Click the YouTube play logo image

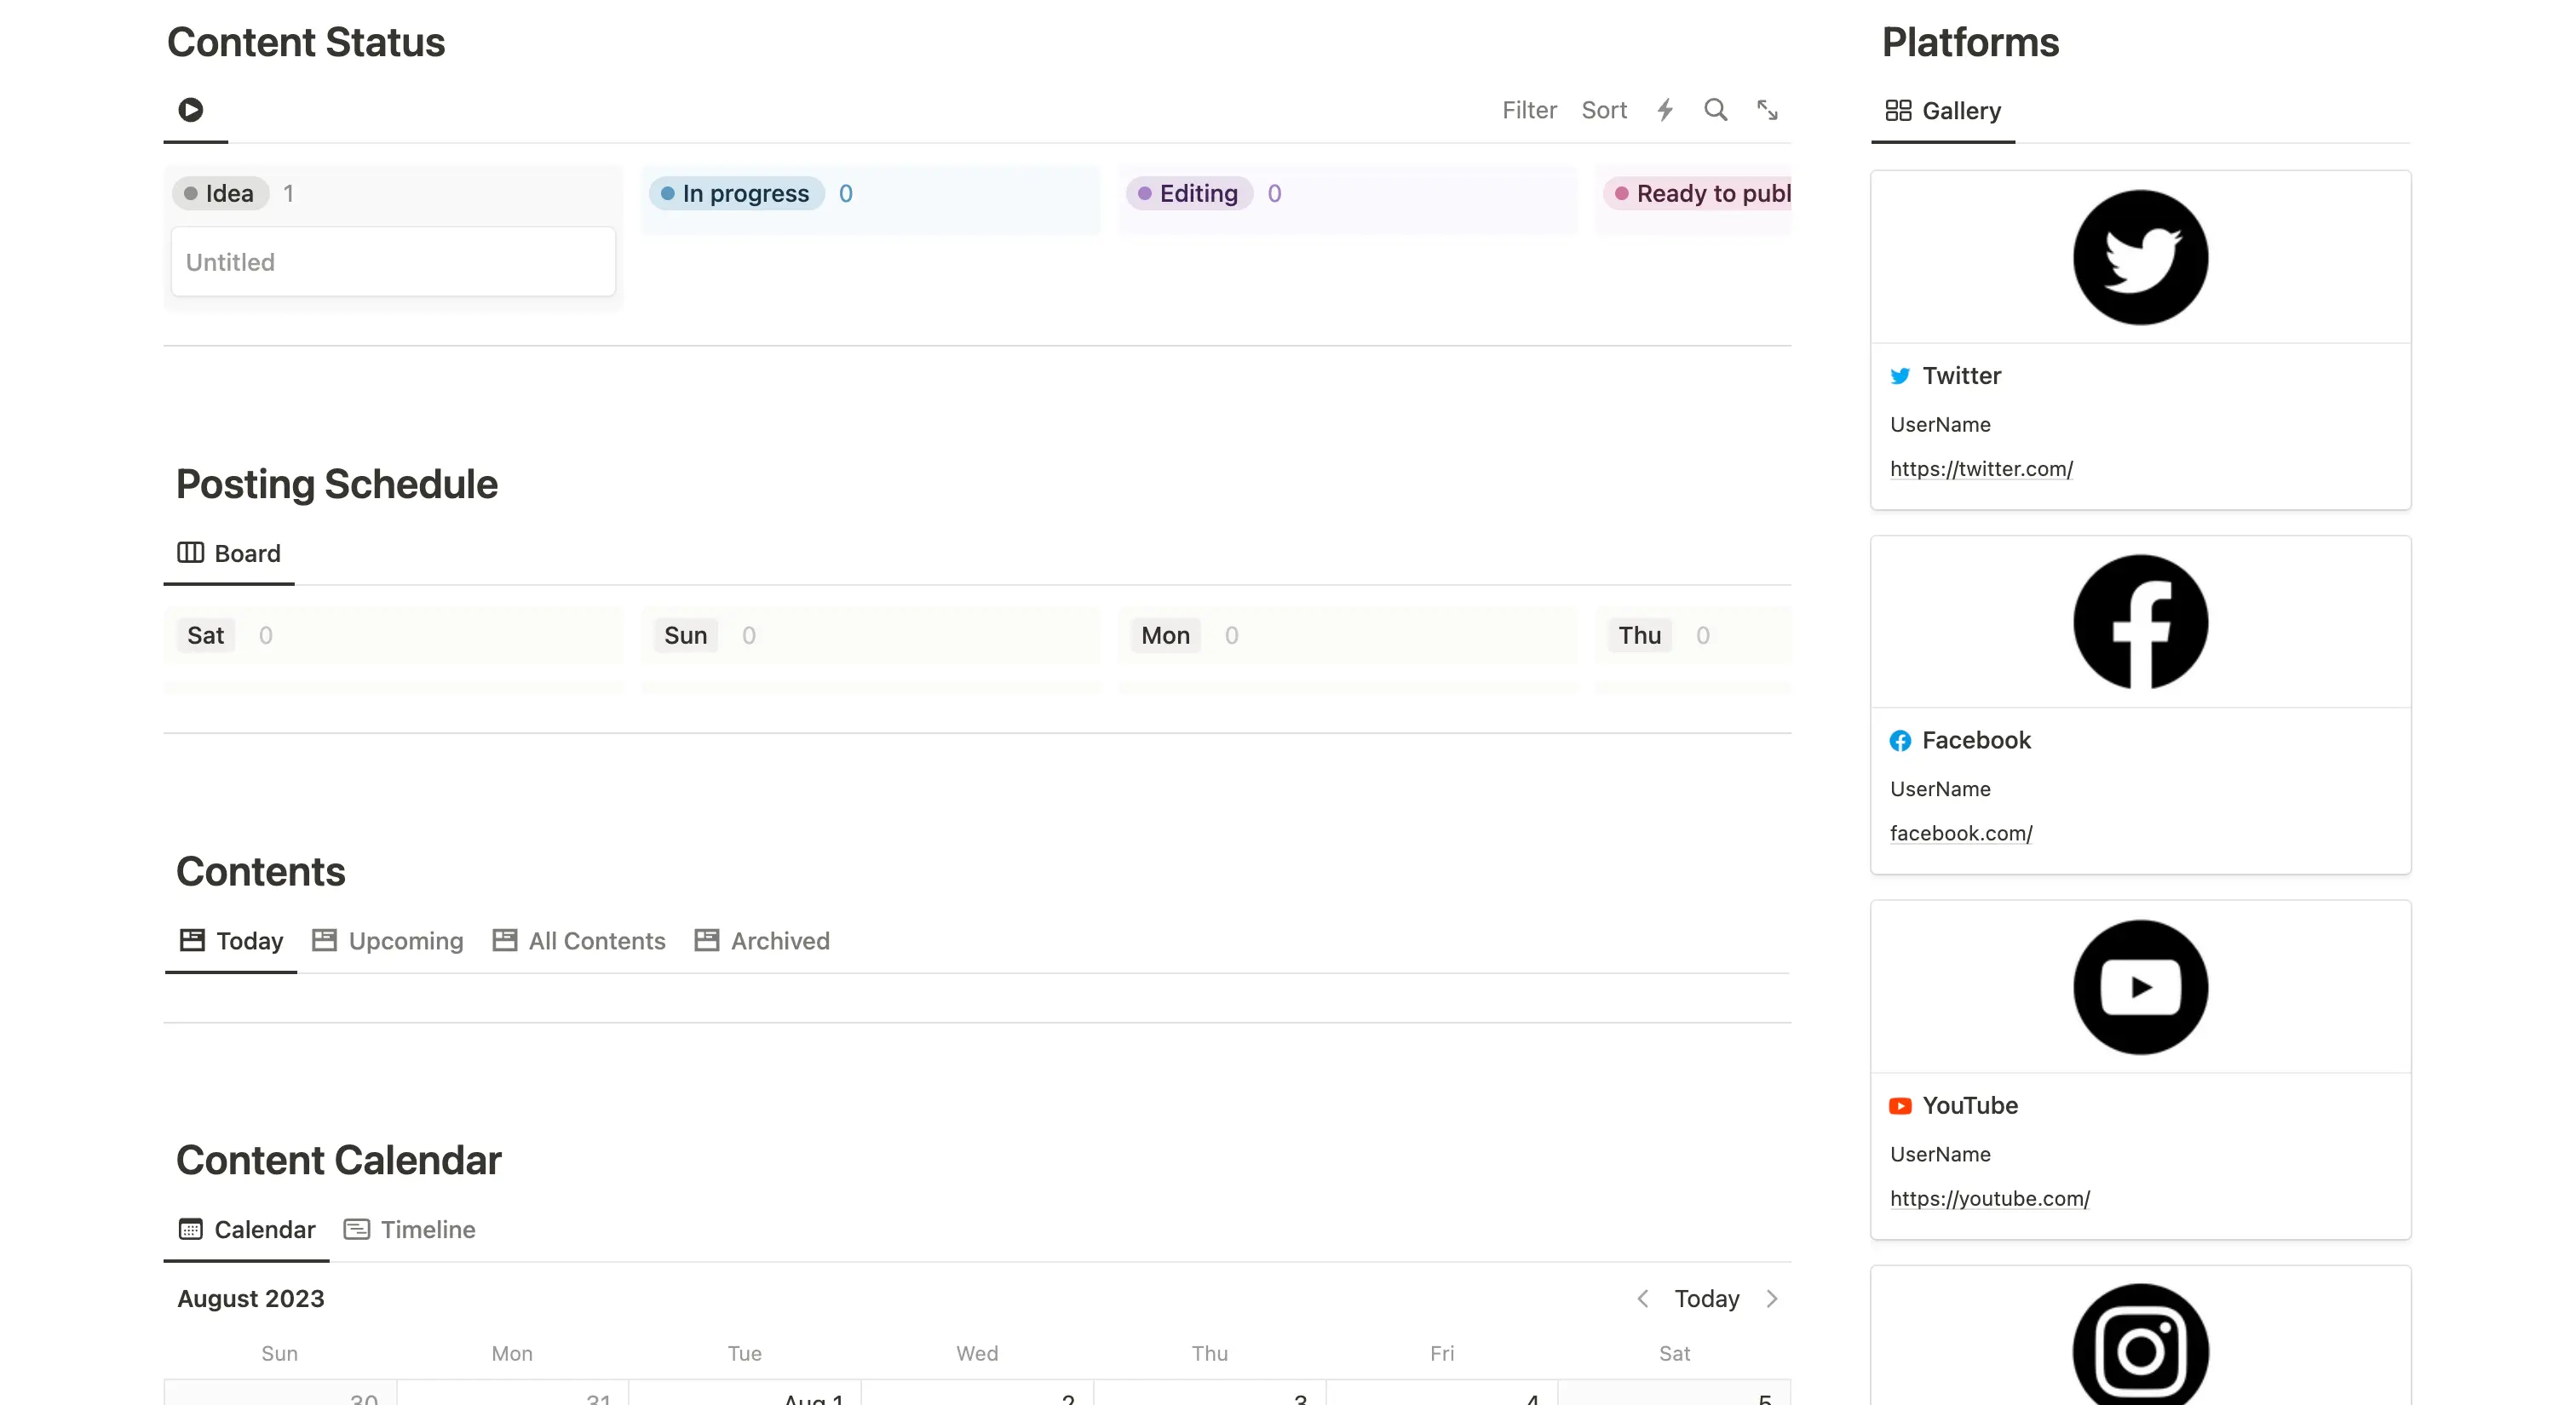[2140, 986]
